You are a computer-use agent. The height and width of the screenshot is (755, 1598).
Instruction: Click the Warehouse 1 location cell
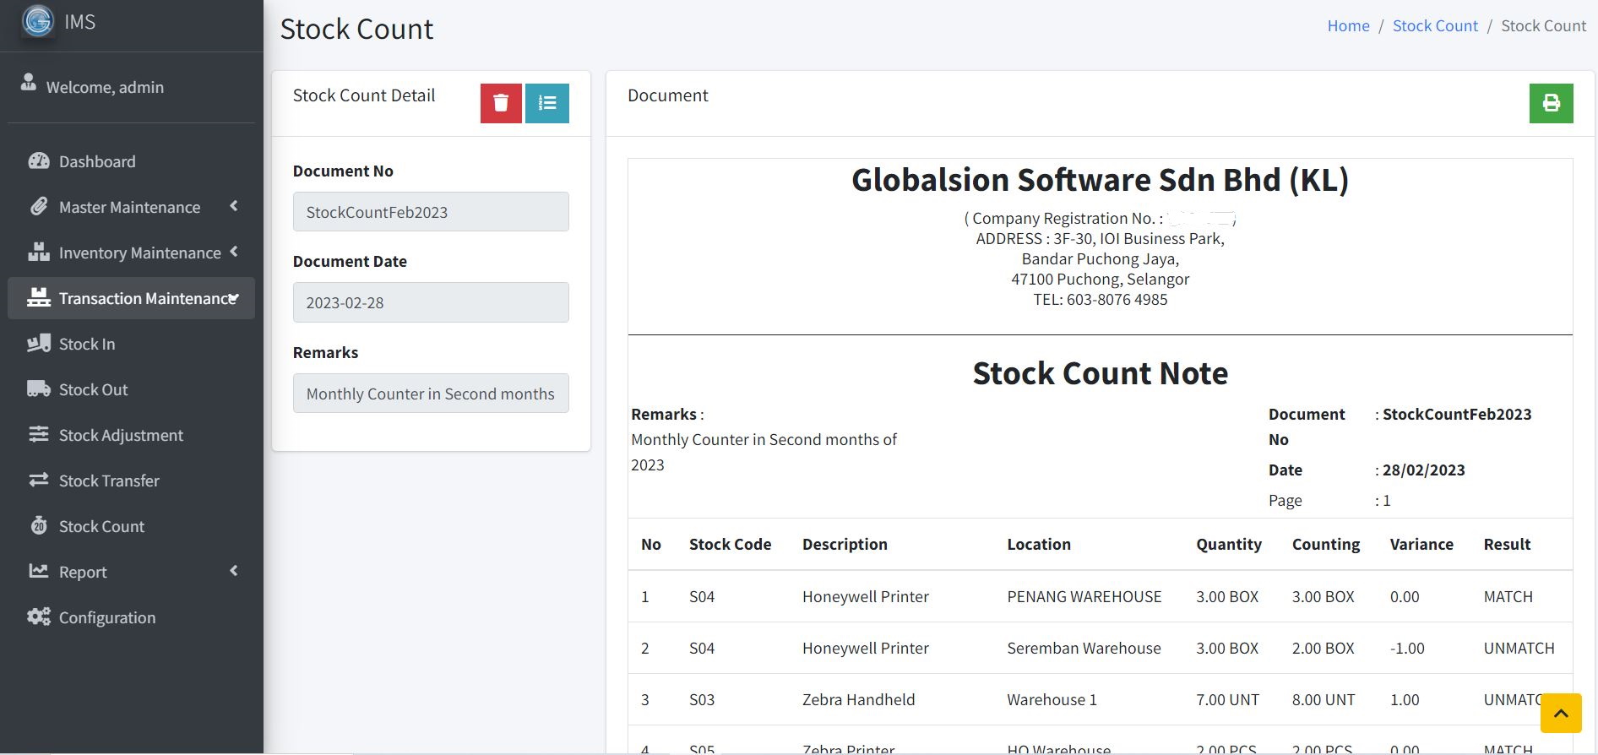(1052, 699)
